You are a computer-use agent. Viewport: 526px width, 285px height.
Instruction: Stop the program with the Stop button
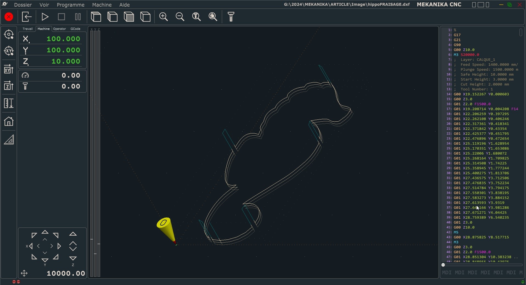click(x=61, y=17)
